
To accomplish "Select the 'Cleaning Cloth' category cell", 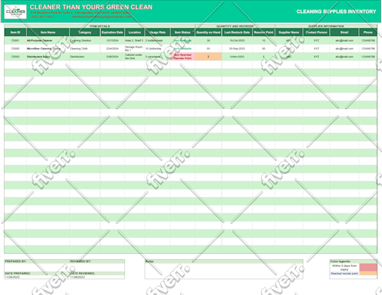I will click(85, 48).
